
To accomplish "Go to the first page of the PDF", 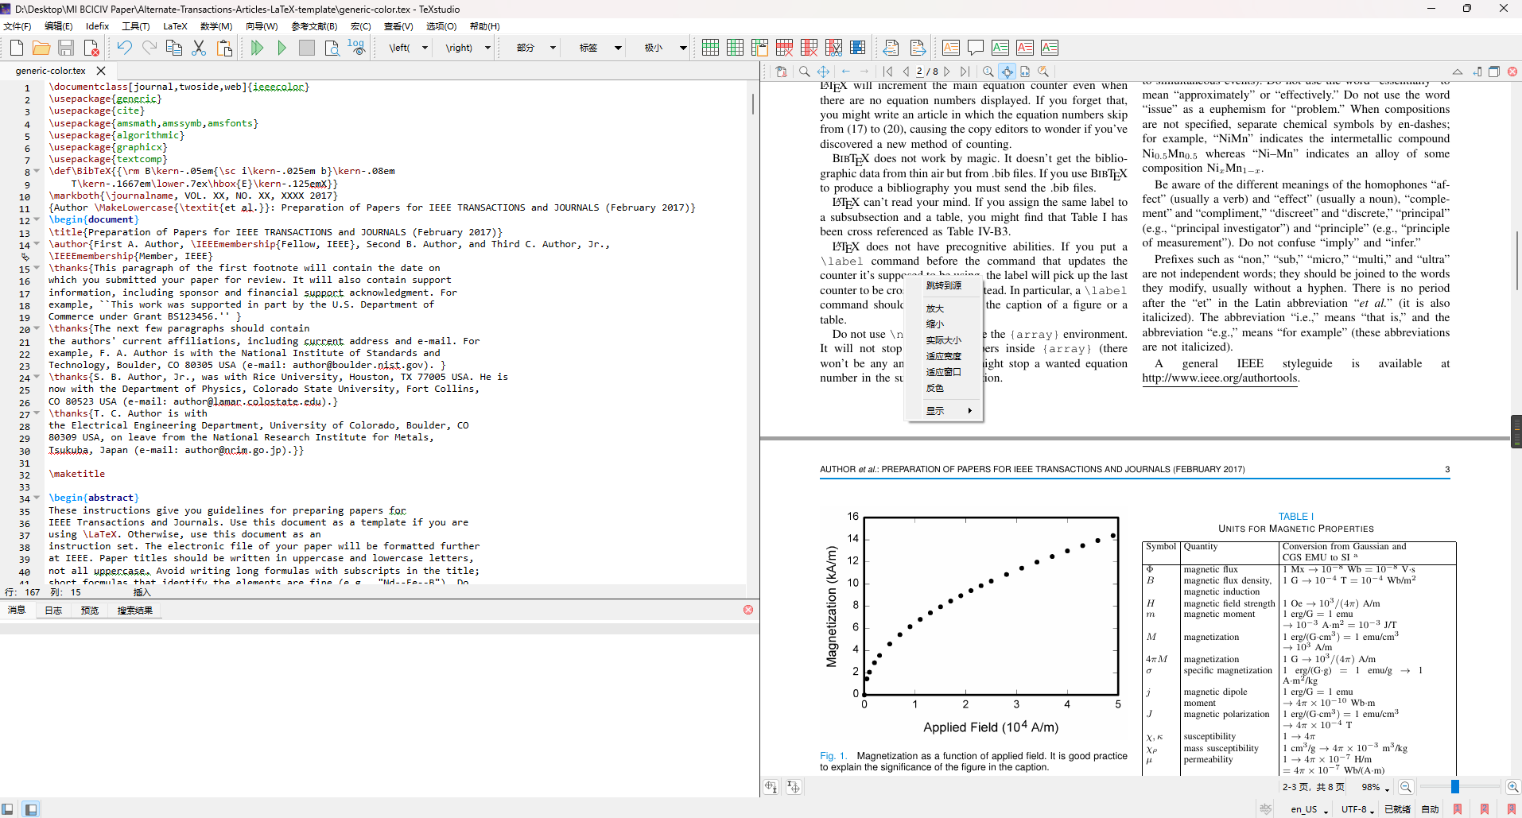I will click(x=888, y=72).
